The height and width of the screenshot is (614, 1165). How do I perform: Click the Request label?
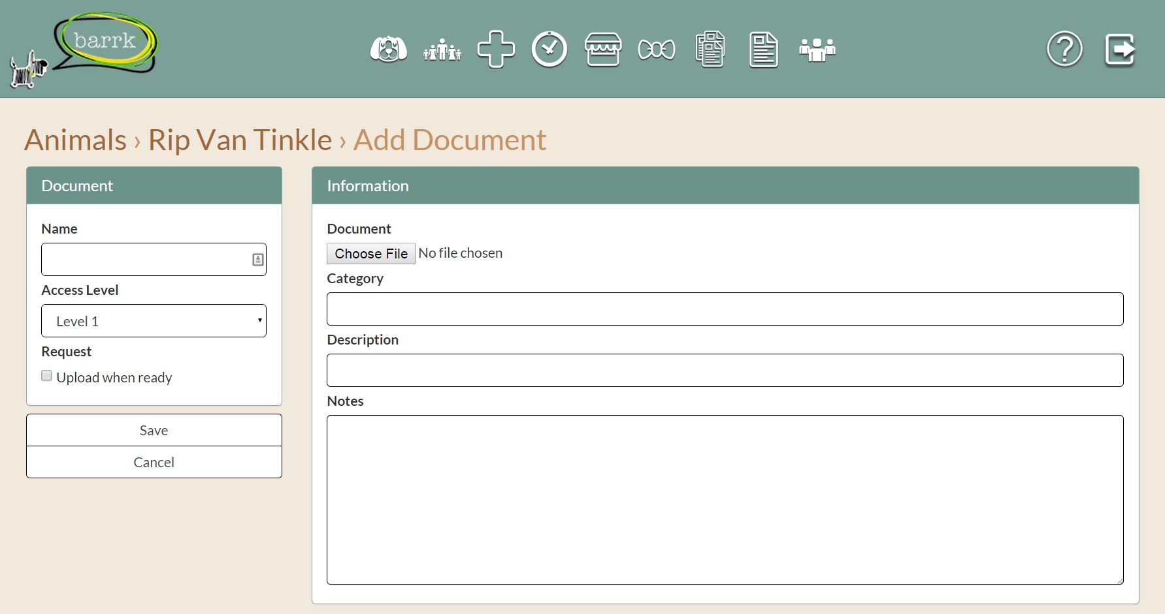[67, 352]
